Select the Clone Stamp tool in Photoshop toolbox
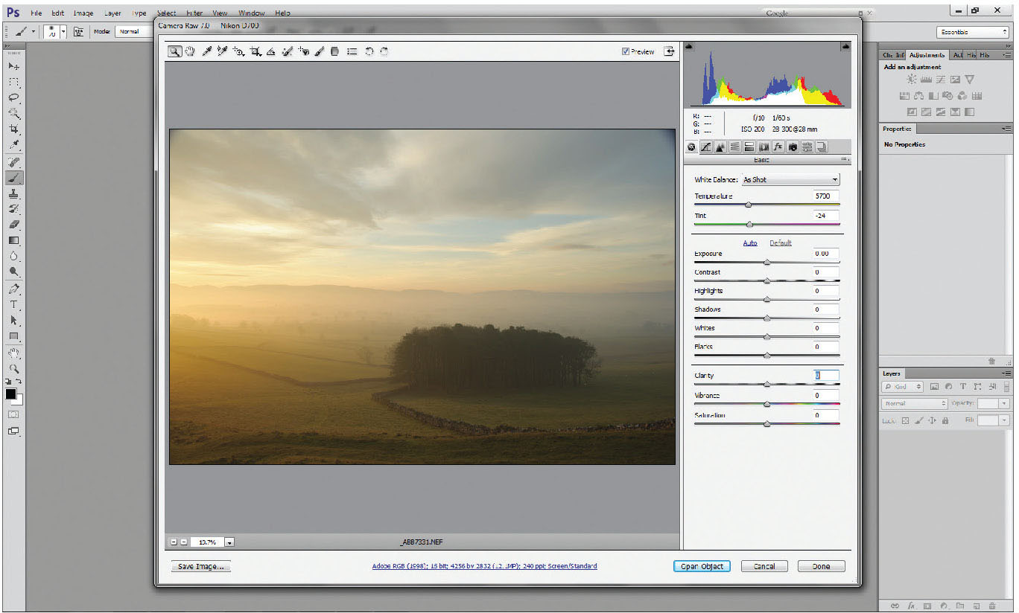Screen dimensions: 1019x613 coord(14,193)
